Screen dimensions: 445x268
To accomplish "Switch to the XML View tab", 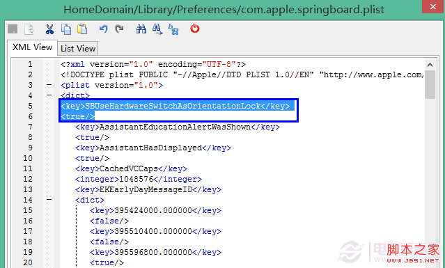I will pyautogui.click(x=32, y=47).
